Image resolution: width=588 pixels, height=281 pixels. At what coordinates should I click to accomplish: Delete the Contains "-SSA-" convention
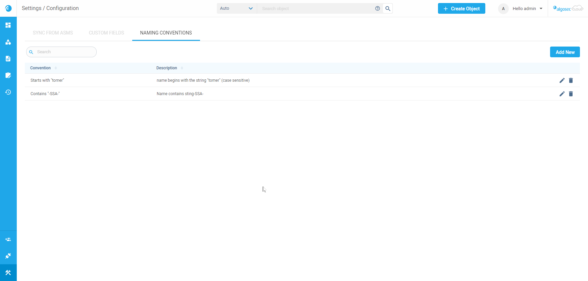[571, 94]
